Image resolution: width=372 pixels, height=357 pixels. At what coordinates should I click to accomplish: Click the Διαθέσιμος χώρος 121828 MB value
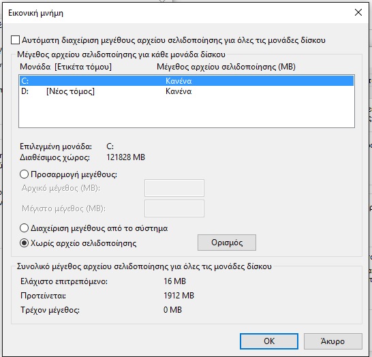click(125, 157)
